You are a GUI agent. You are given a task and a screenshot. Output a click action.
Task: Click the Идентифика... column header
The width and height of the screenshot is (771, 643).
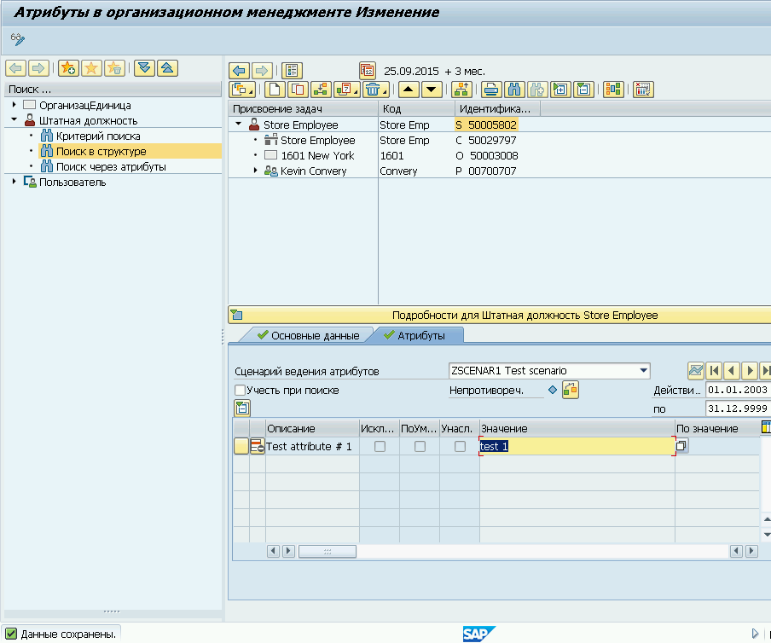(x=497, y=108)
